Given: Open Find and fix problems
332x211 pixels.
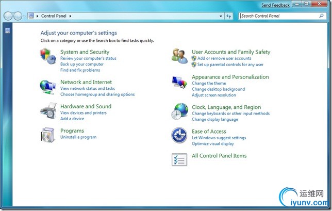Looking at the screenshot, I should pos(80,70).
